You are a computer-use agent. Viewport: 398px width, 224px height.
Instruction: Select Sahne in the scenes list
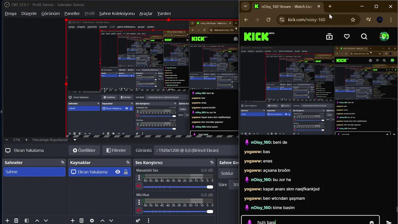point(34,172)
